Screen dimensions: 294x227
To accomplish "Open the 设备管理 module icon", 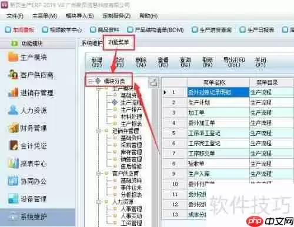I will pyautogui.click(x=14, y=198).
